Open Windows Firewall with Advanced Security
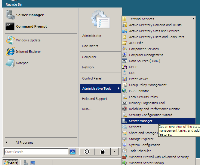This screenshot has width=200, height=165. (158, 157)
